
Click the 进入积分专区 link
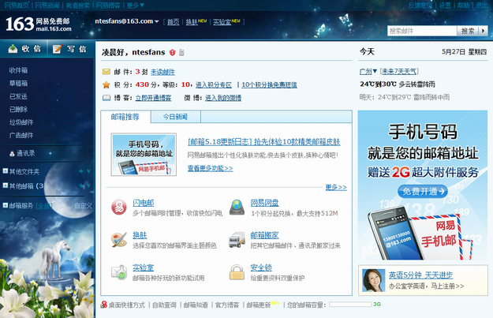point(214,84)
